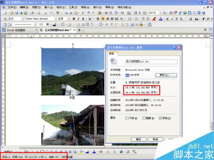The height and width of the screenshot is (160, 214).
Task: Open the 插入 menu
Action: (49, 7)
